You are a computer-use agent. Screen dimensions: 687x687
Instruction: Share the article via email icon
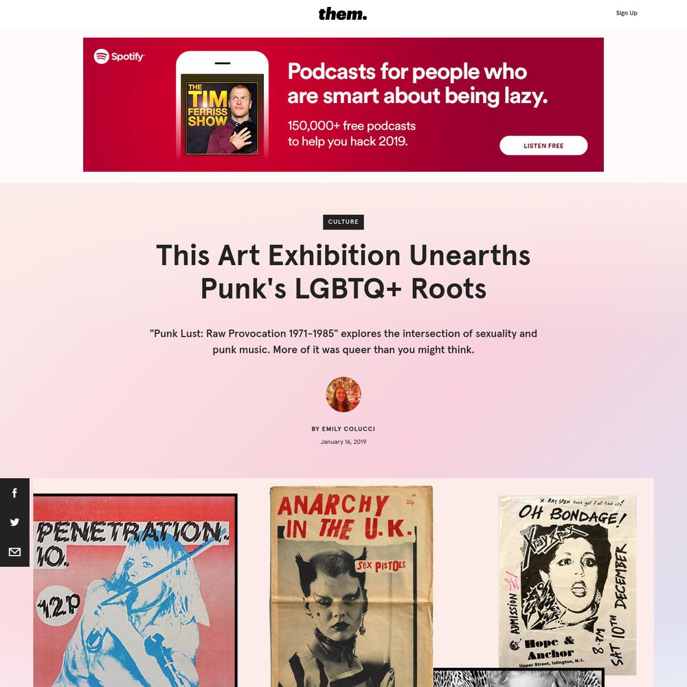[x=14, y=552]
